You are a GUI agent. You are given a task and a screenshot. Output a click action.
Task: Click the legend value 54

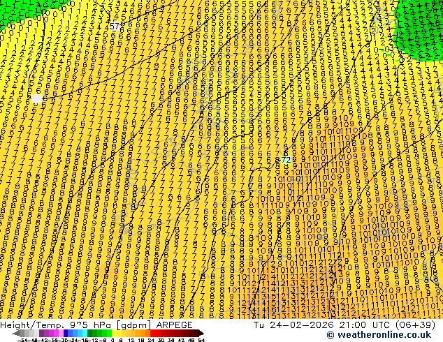[201, 340]
